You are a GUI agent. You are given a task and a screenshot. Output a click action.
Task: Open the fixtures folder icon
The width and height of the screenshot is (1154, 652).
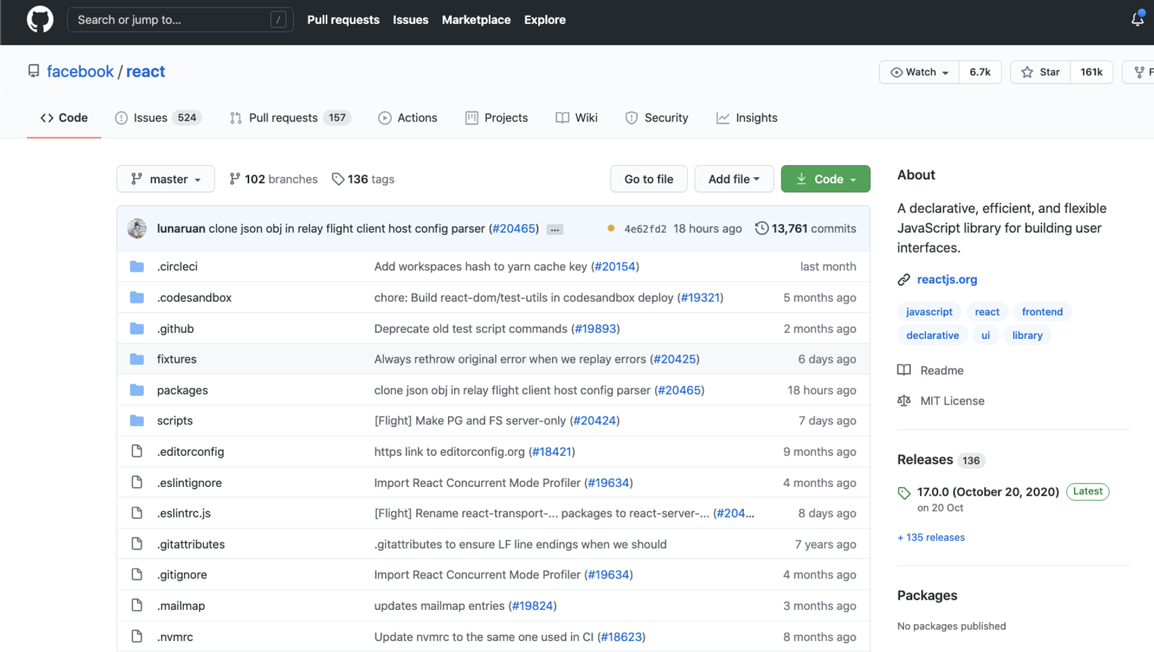click(x=137, y=359)
